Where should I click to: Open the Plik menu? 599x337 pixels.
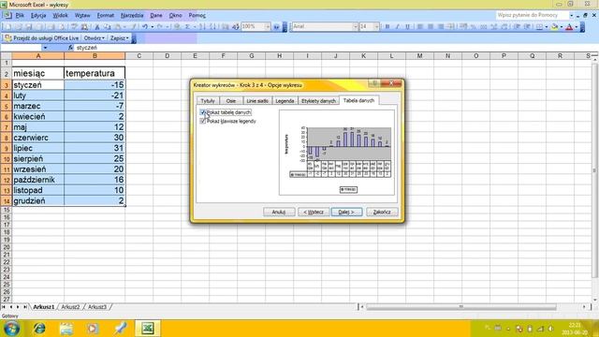(20, 15)
